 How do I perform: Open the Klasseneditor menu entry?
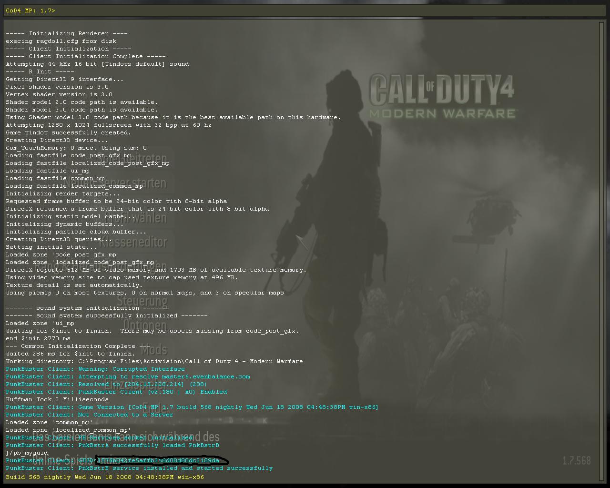click(133, 242)
